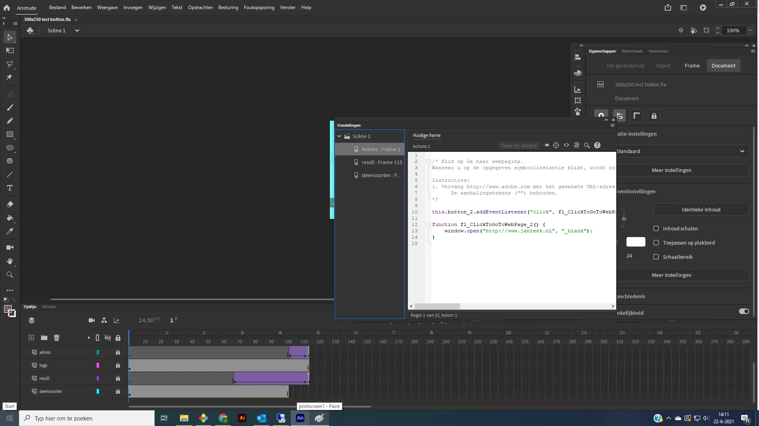Collapse the Scène 1 tree node
Viewport: 759px width, 426px height.
339,136
